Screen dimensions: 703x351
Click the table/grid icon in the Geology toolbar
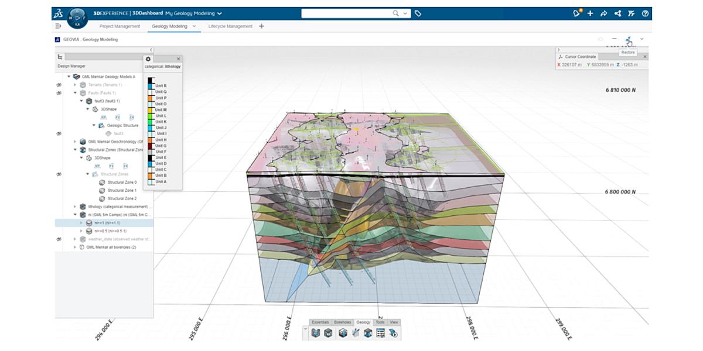[380, 333]
